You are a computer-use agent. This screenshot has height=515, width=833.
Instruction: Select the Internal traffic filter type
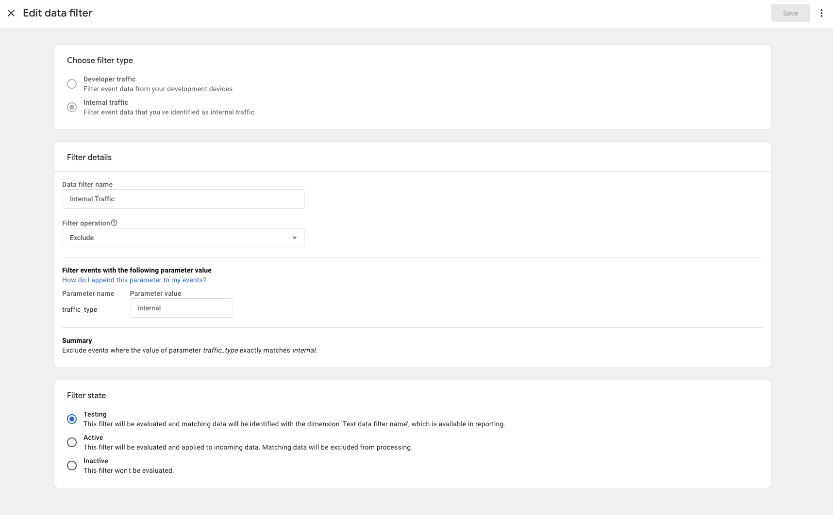click(x=72, y=107)
